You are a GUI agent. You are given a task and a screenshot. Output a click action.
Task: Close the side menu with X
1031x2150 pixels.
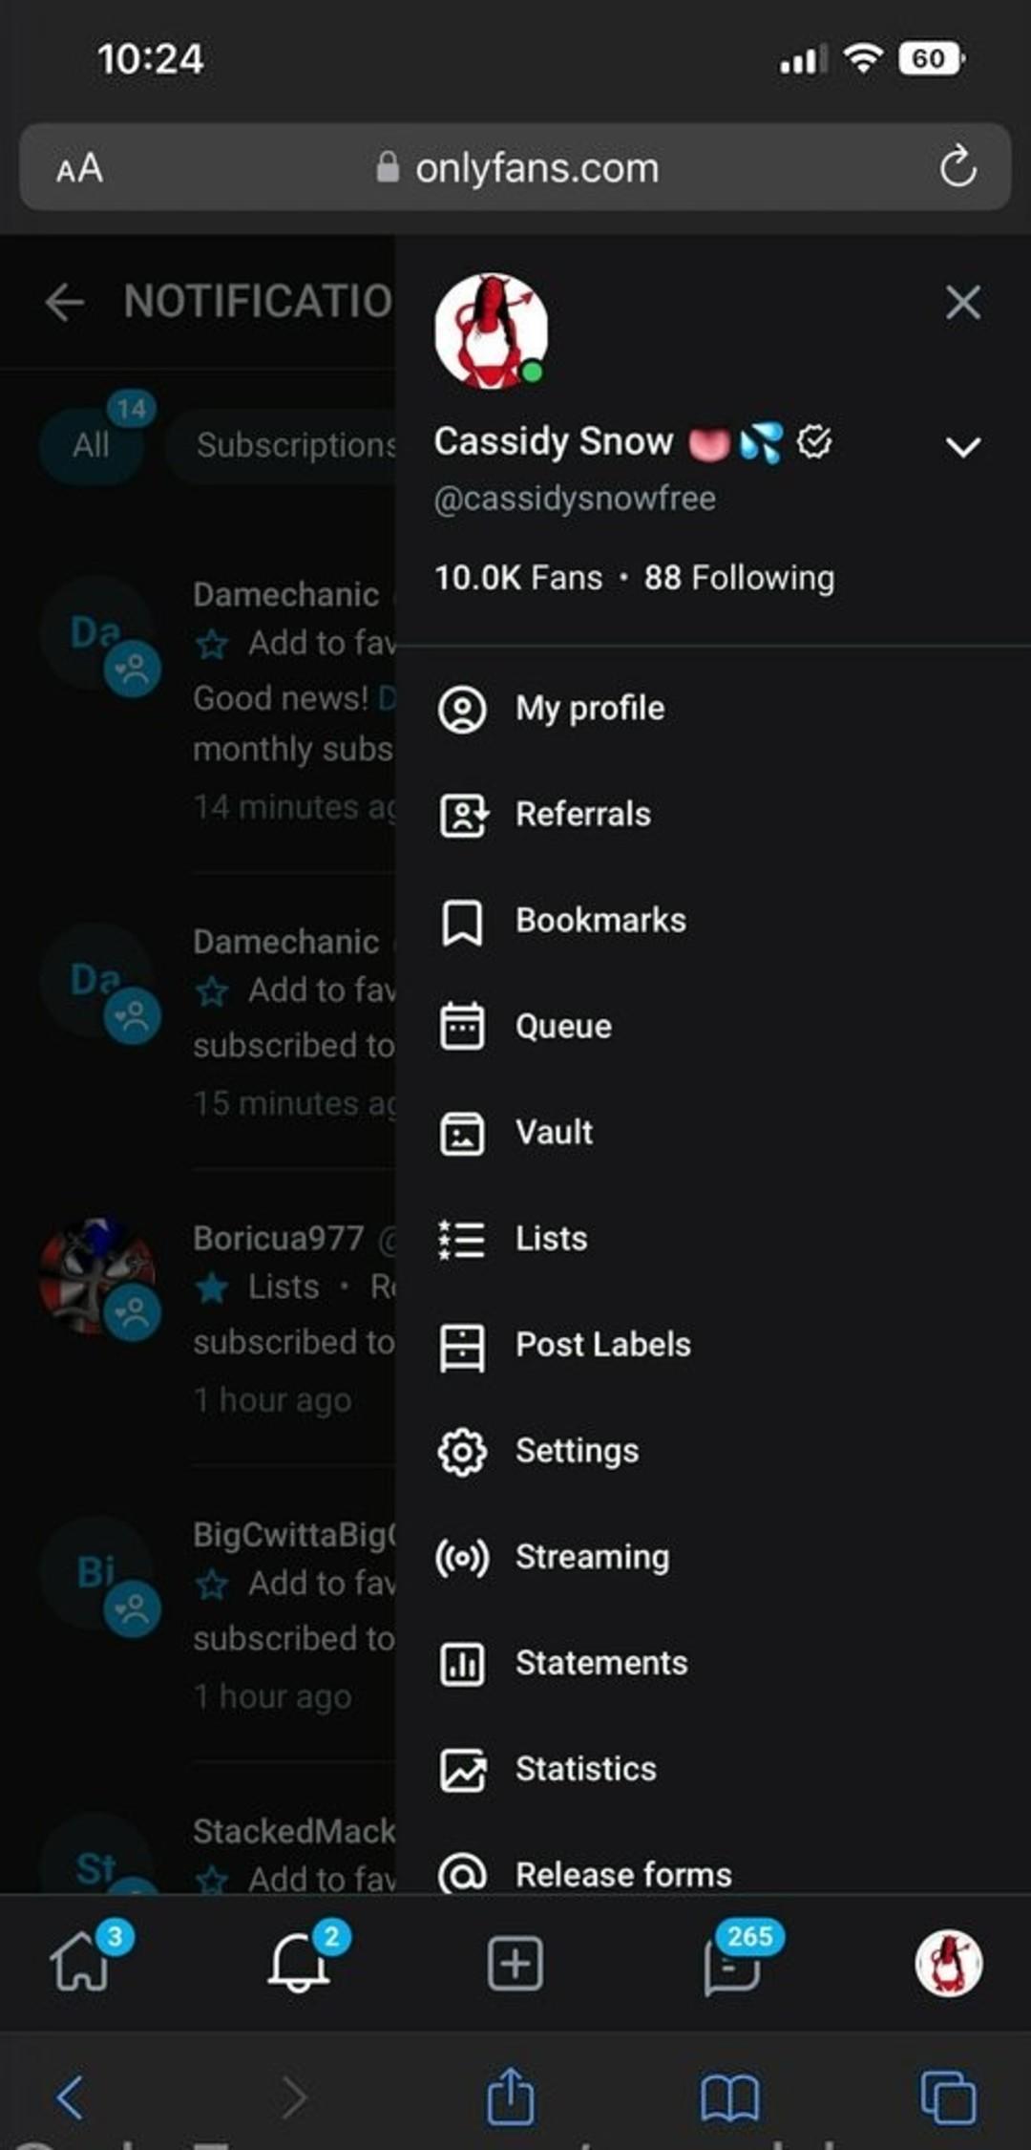point(962,303)
